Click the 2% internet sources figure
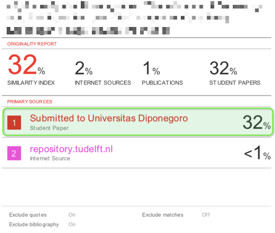The height and width of the screenshot is (233, 275). 83,68
